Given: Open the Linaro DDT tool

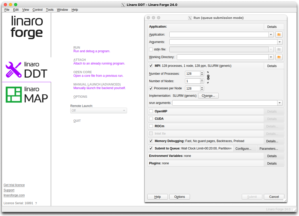Looking at the screenshot, I should (x=26, y=70).
